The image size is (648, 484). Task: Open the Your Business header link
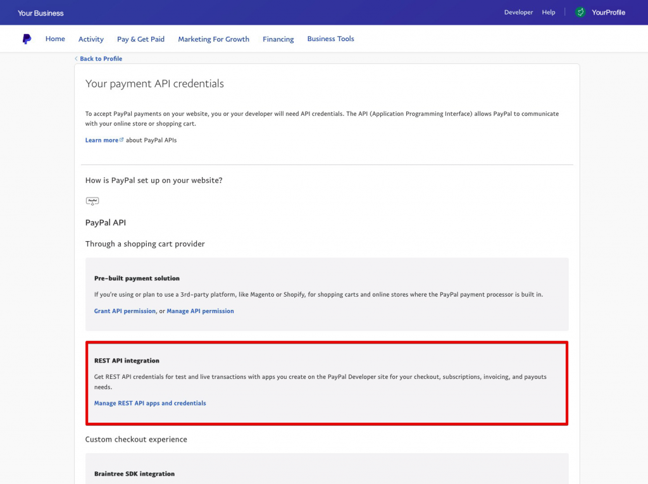40,13
